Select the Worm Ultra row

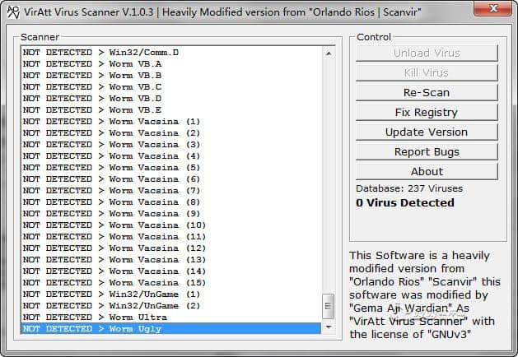tap(171, 318)
